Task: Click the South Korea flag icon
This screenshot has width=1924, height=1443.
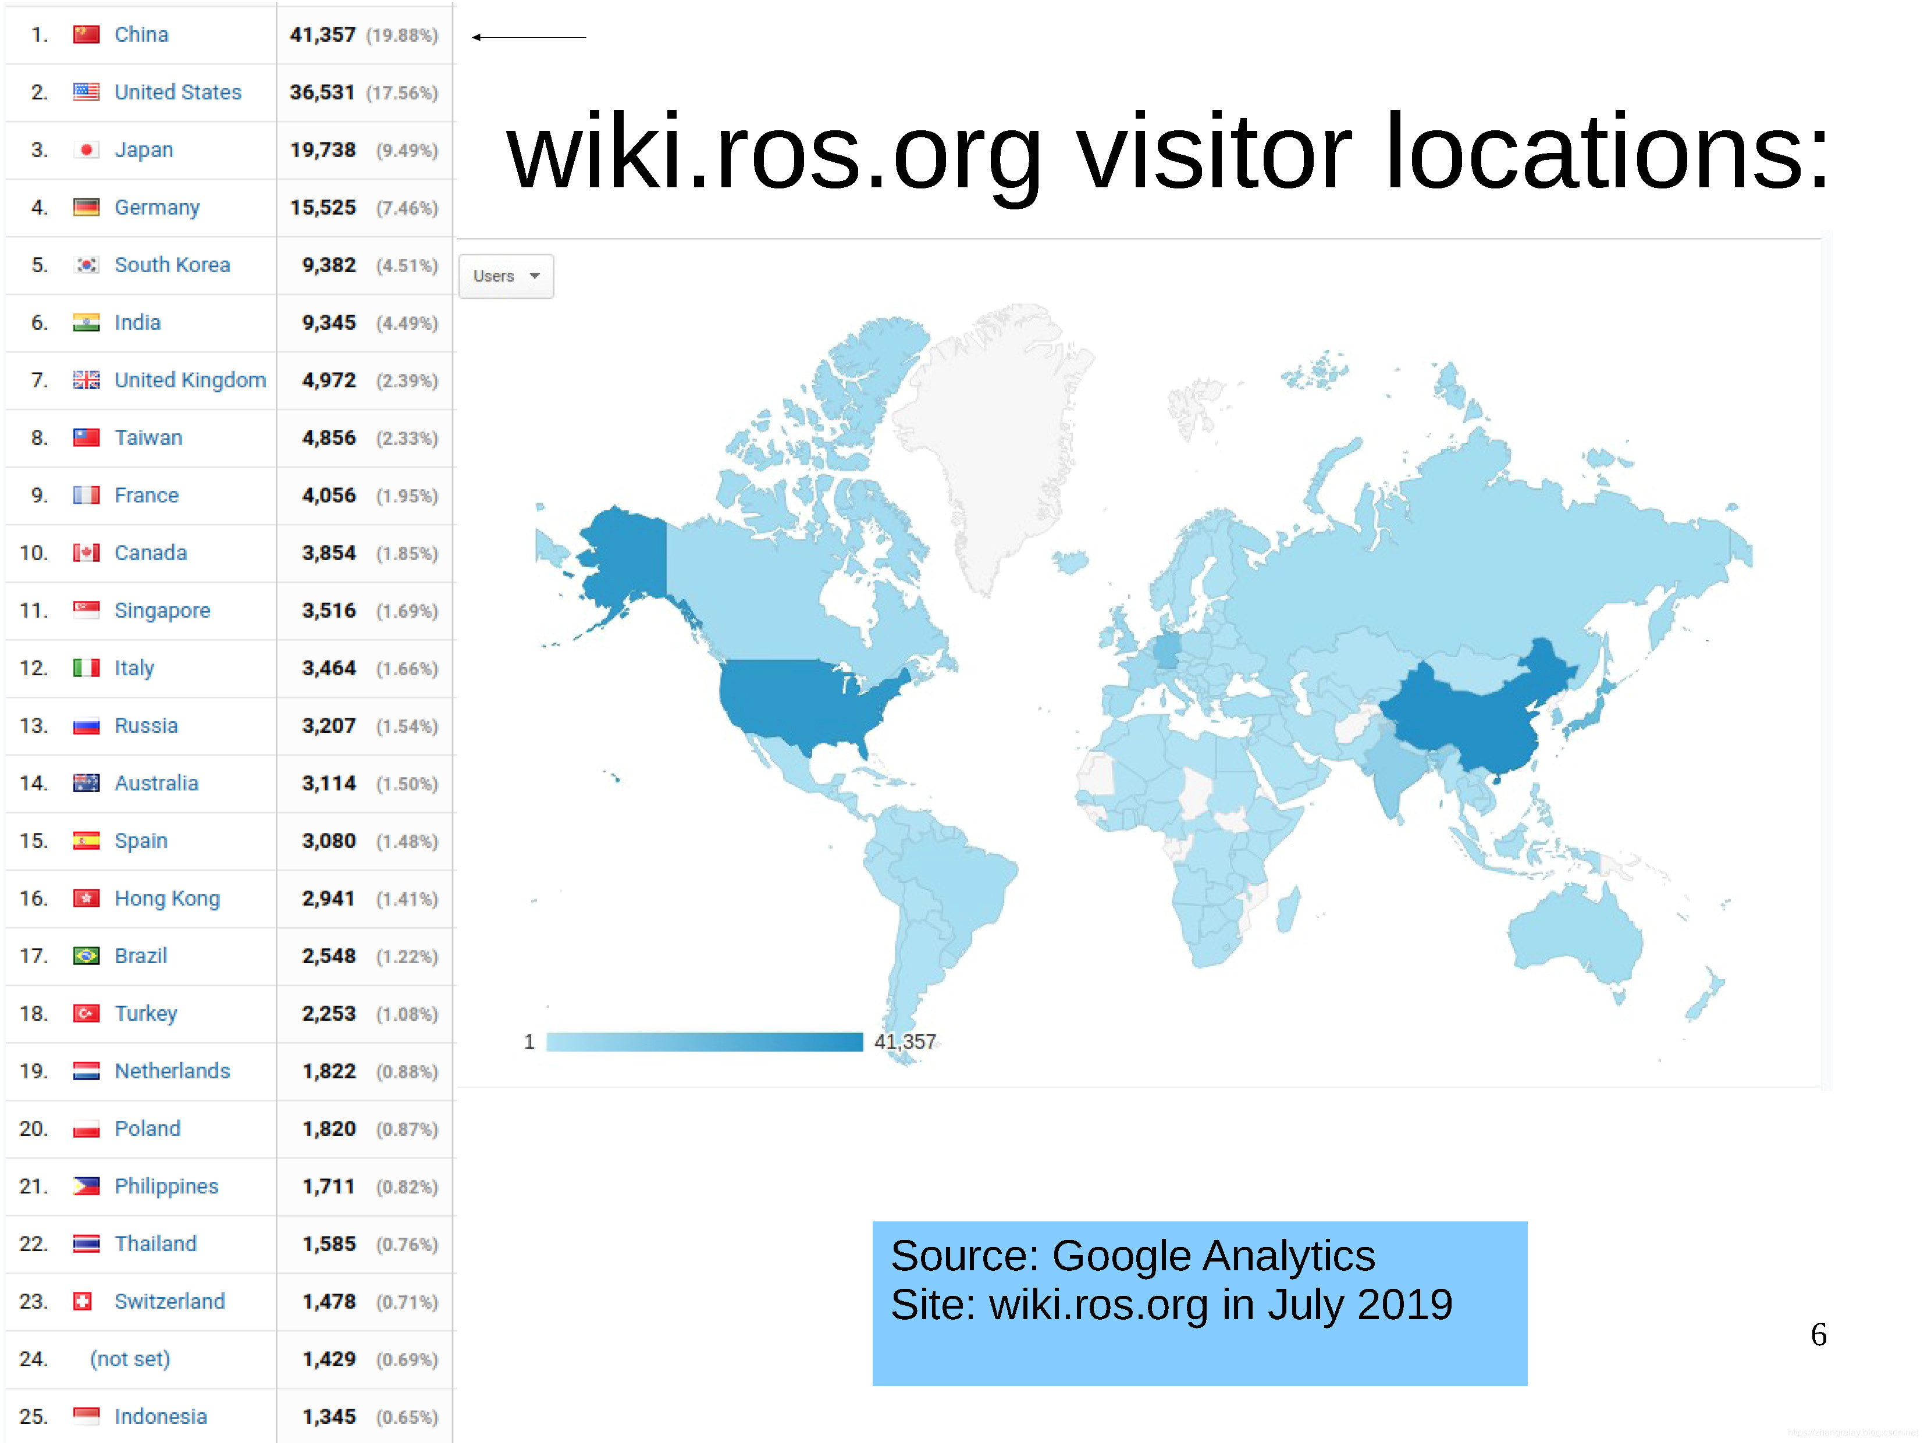Action: (x=86, y=265)
